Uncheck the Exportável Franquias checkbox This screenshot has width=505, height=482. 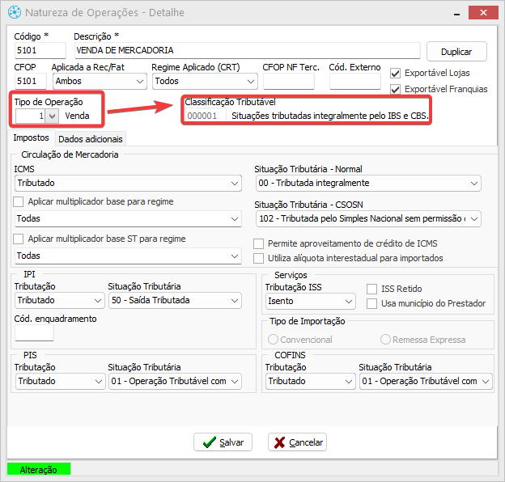(396, 89)
